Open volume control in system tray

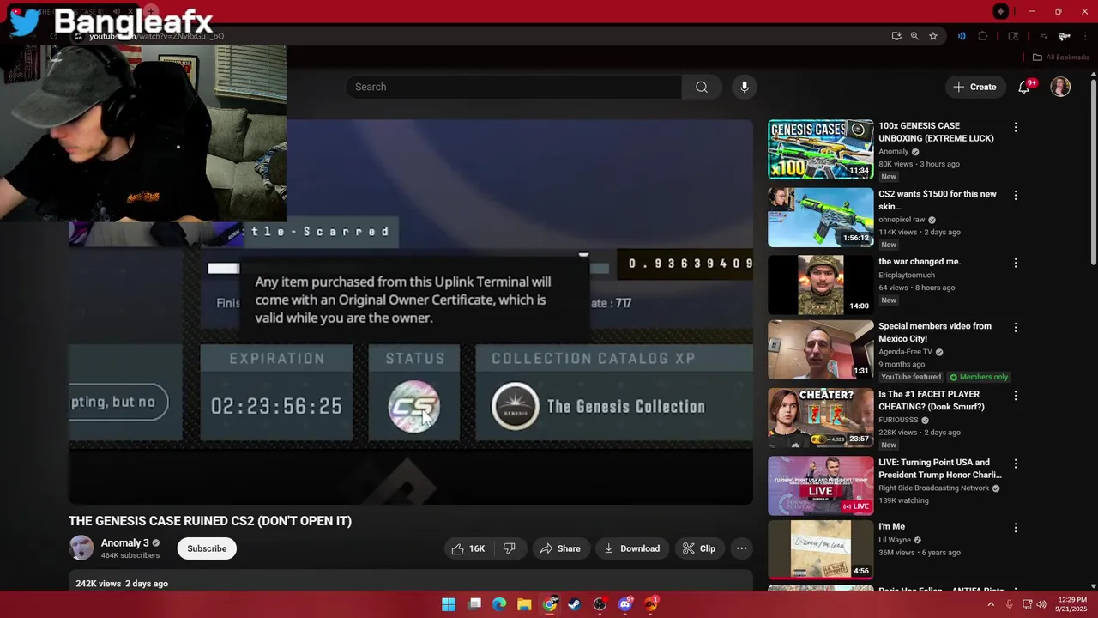point(1041,604)
